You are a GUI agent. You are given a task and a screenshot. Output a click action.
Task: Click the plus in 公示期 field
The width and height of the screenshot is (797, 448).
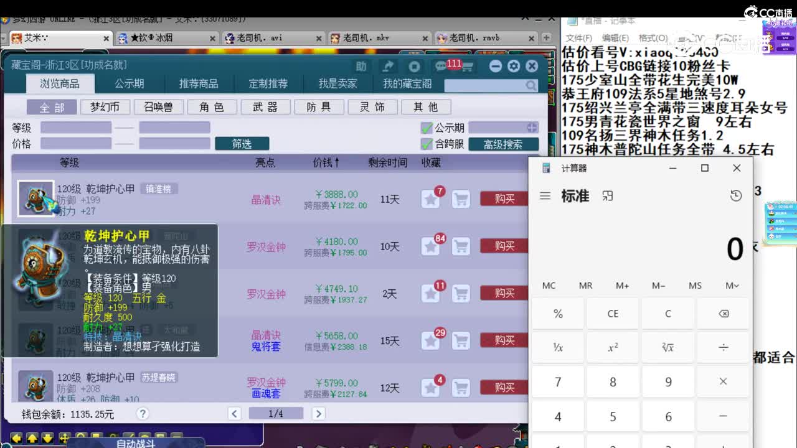pyautogui.click(x=532, y=128)
